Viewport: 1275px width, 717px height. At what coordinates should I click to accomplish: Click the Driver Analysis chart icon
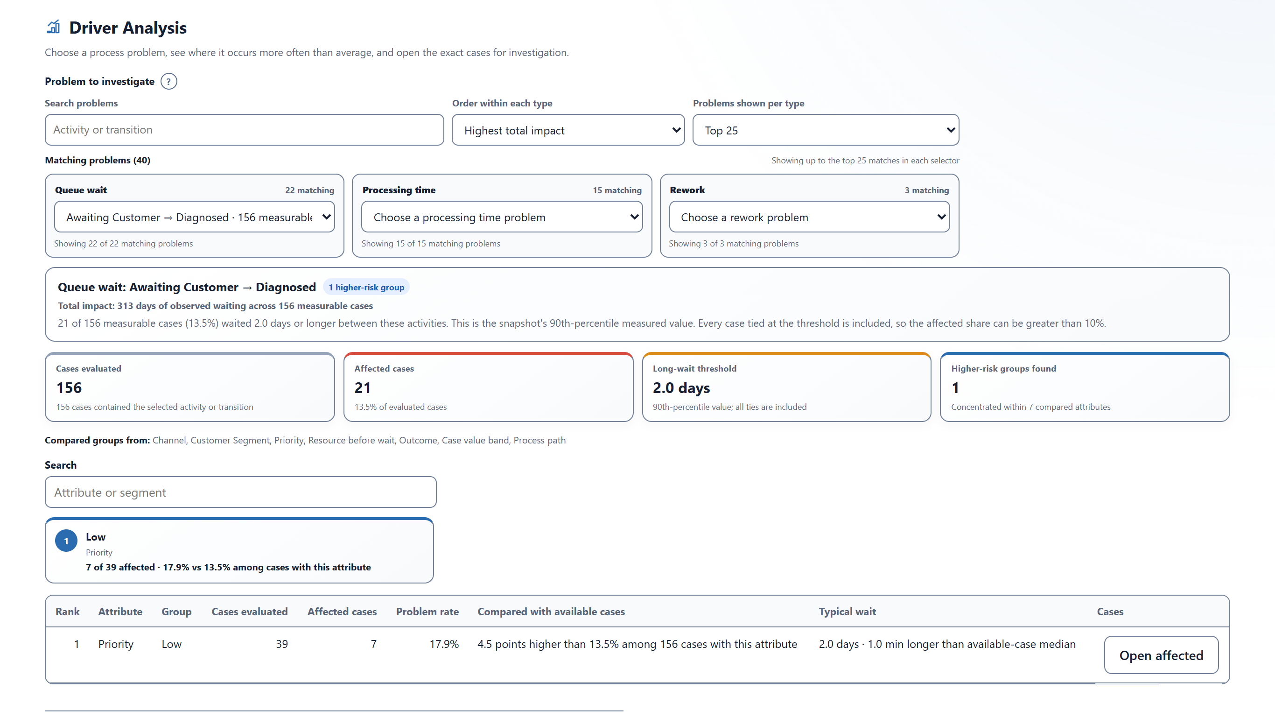(54, 27)
